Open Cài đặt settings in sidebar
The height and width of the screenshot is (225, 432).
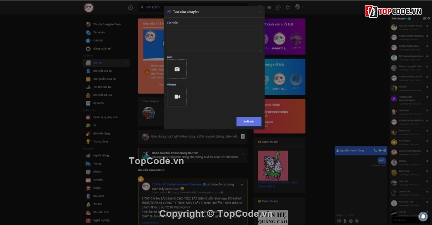[98, 40]
